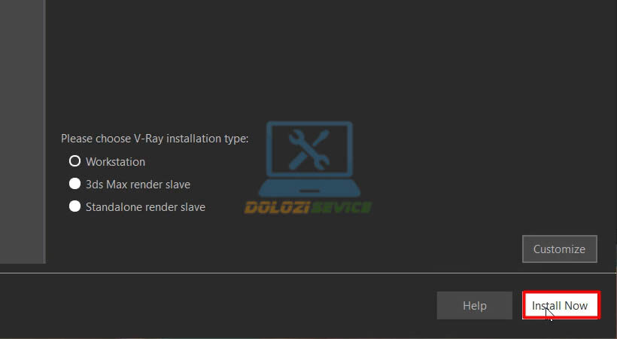Click the laptop base of the logo

point(309,188)
